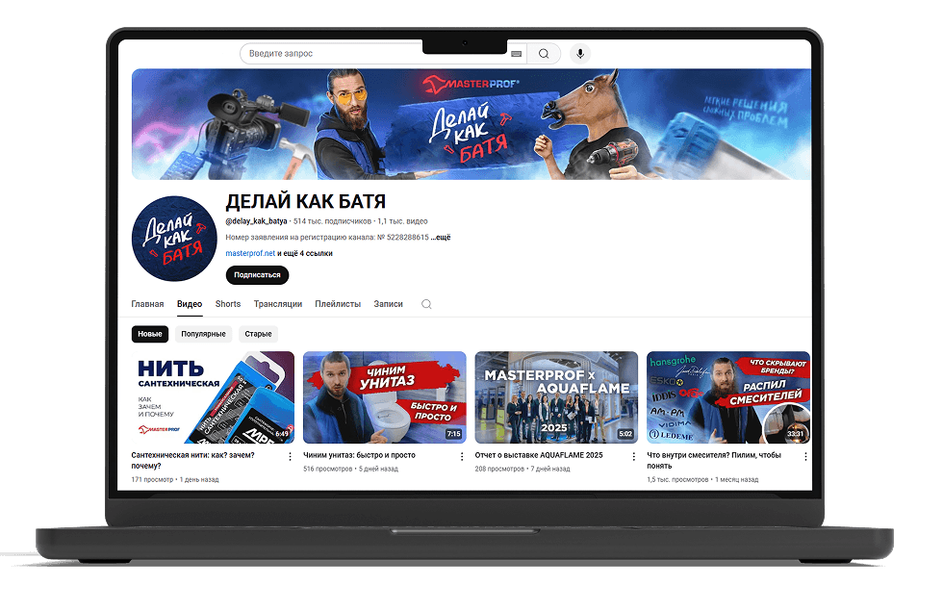Click 171 просмотр • 1 день назад text
This screenshot has height=611, width=943.
(x=175, y=480)
